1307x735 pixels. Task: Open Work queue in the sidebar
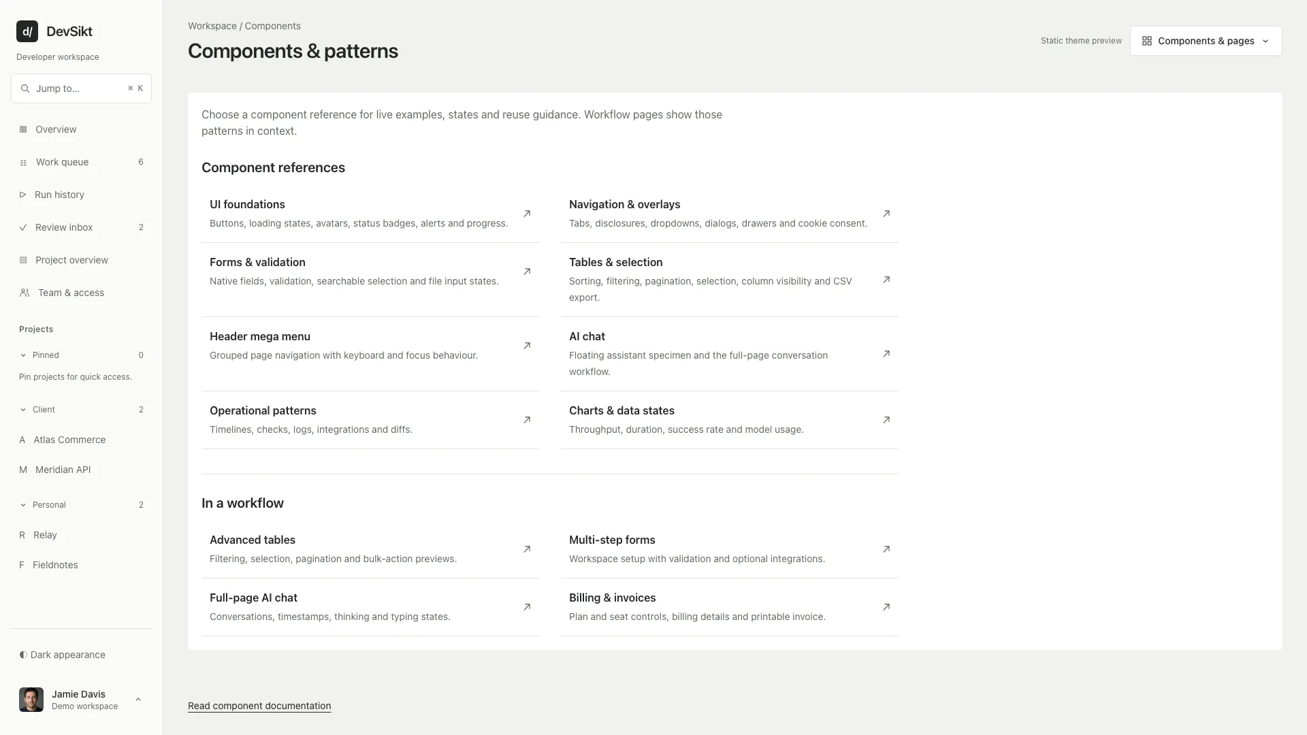click(x=81, y=162)
